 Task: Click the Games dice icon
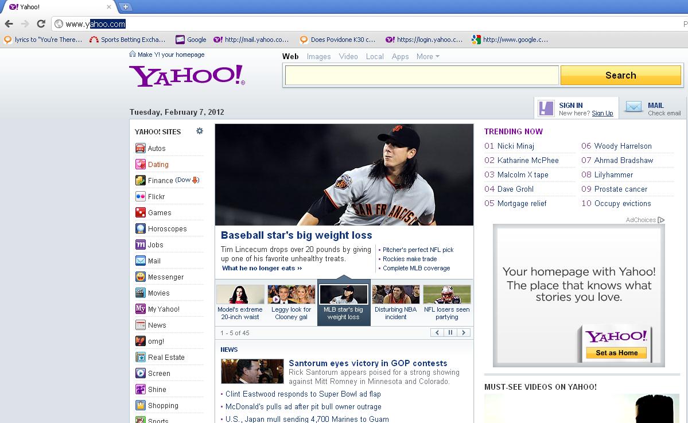click(x=140, y=212)
